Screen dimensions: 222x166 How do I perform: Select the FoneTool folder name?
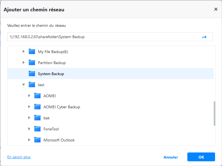(x=51, y=129)
